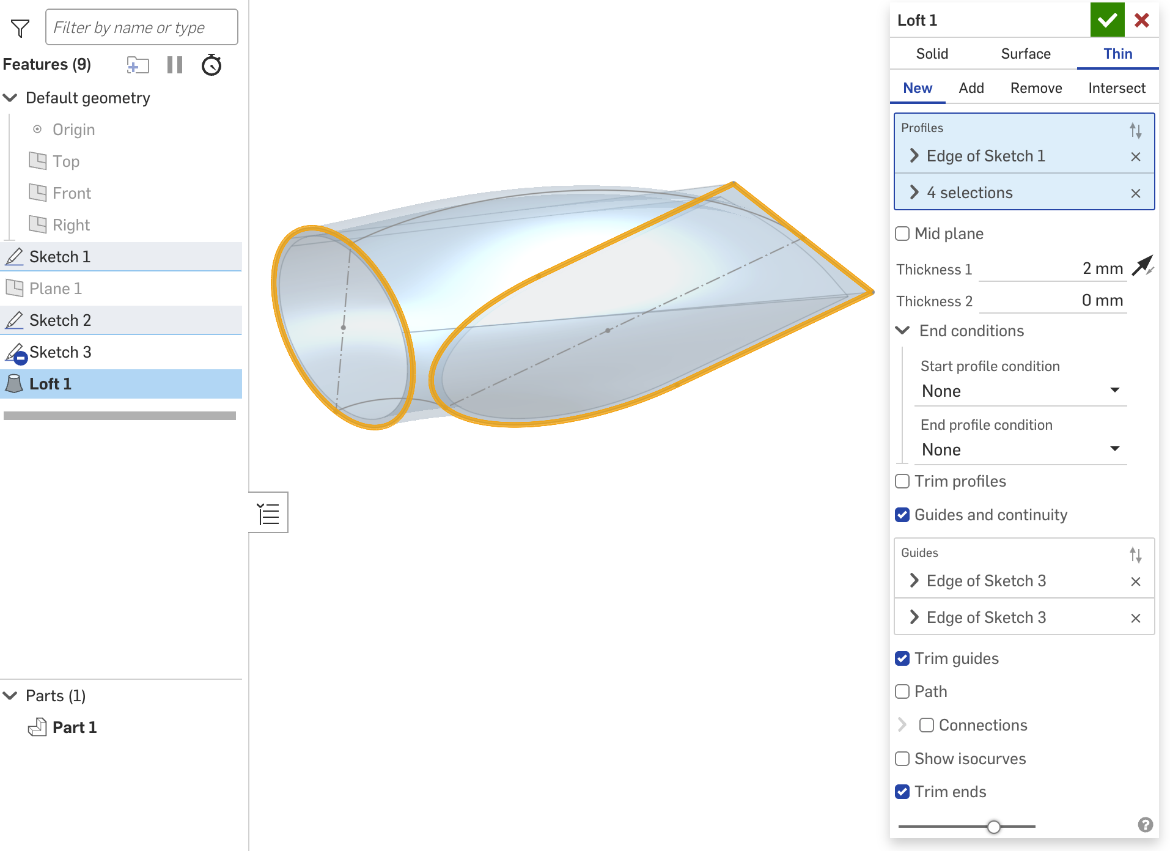The width and height of the screenshot is (1170, 851).
Task: Click the Part 1 solid icon
Action: 37,727
